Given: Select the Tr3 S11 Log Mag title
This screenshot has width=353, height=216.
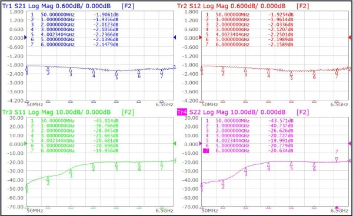Looking at the screenshot, I should point(28,112).
